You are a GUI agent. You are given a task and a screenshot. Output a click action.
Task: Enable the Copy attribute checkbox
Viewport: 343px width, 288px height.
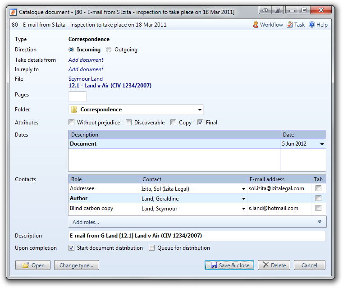(x=173, y=123)
